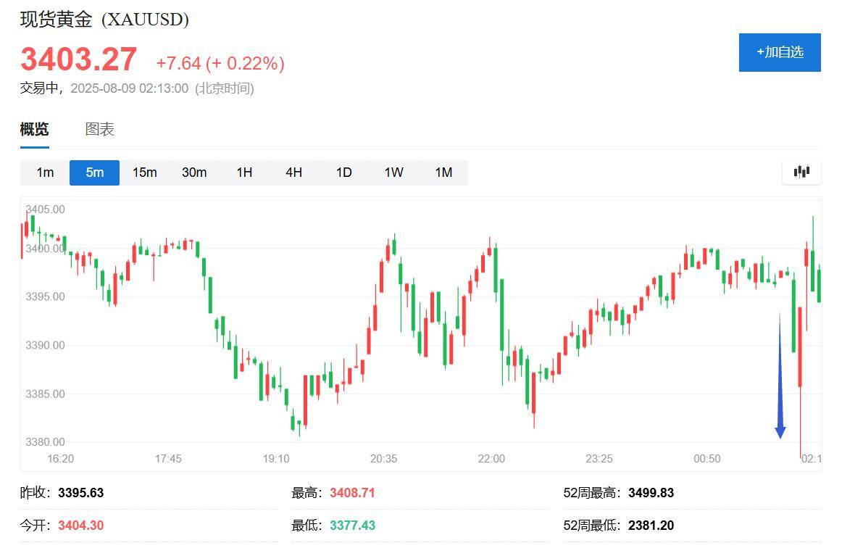Click the candlestick chart type icon
Image resolution: width=842 pixels, height=548 pixels.
click(801, 172)
